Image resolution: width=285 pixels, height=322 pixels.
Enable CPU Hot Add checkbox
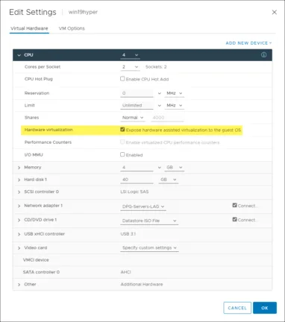tap(122, 79)
